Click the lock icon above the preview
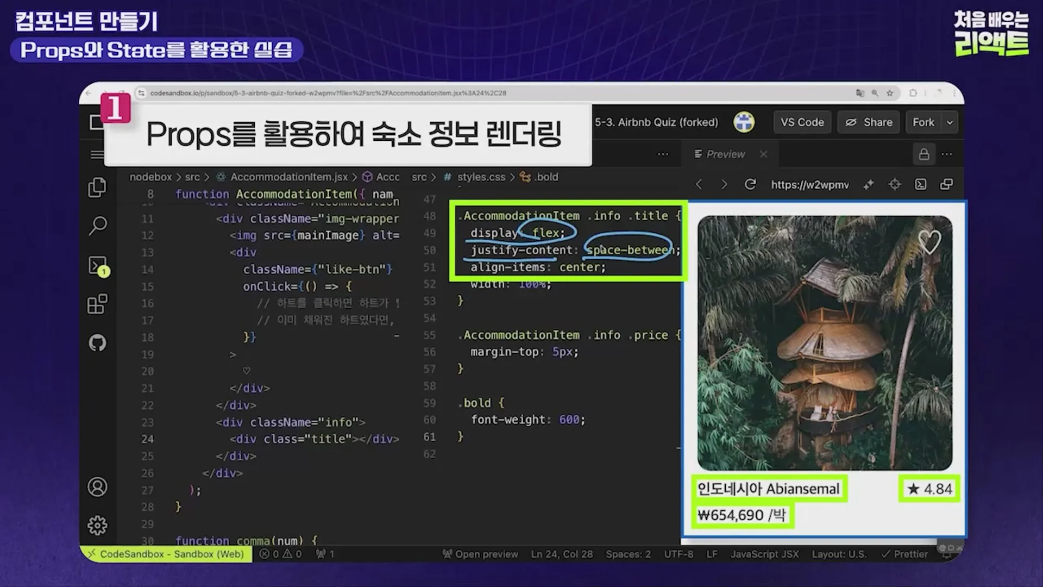 [x=924, y=154]
